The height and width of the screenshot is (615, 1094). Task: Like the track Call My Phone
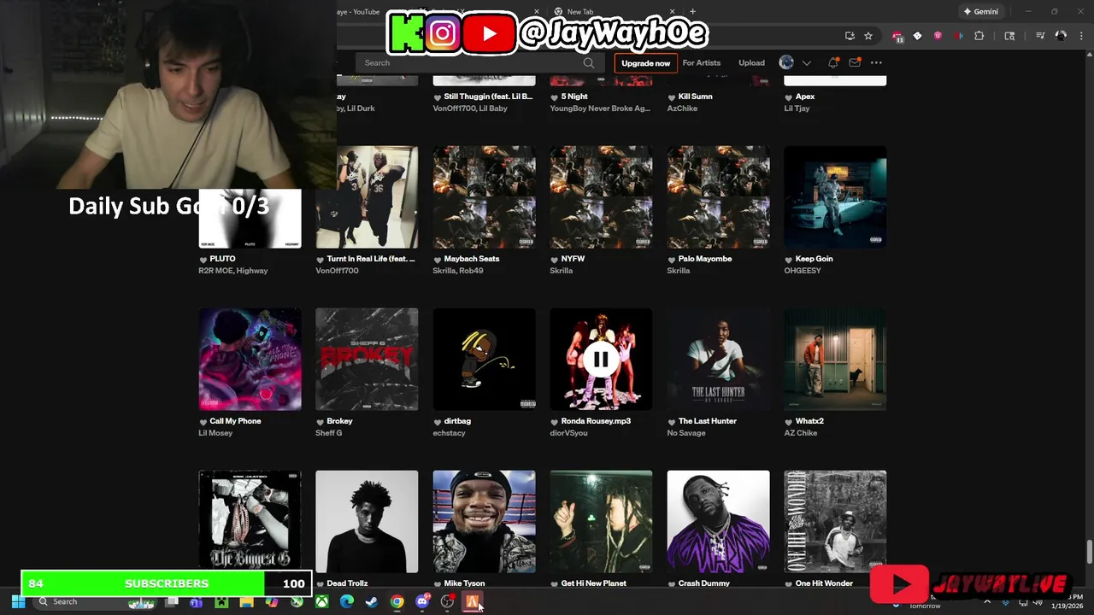click(203, 421)
